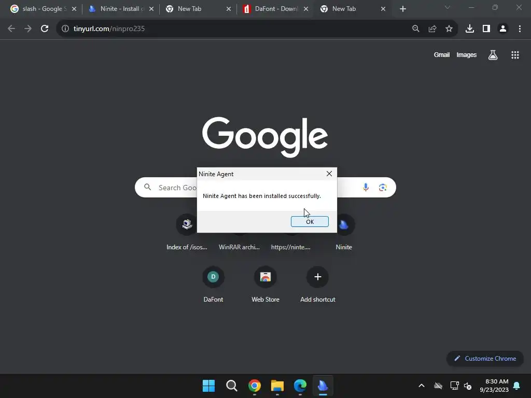The width and height of the screenshot is (531, 398).
Task: Open the Web Store shortcut
Action: pyautogui.click(x=265, y=284)
